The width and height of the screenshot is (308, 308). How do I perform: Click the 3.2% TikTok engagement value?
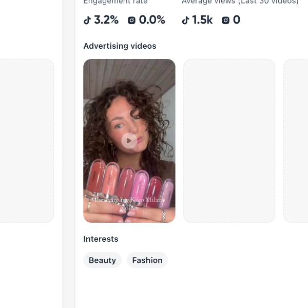[x=106, y=20]
